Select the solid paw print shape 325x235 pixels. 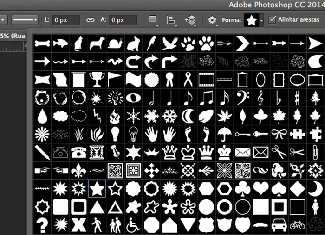point(206,43)
